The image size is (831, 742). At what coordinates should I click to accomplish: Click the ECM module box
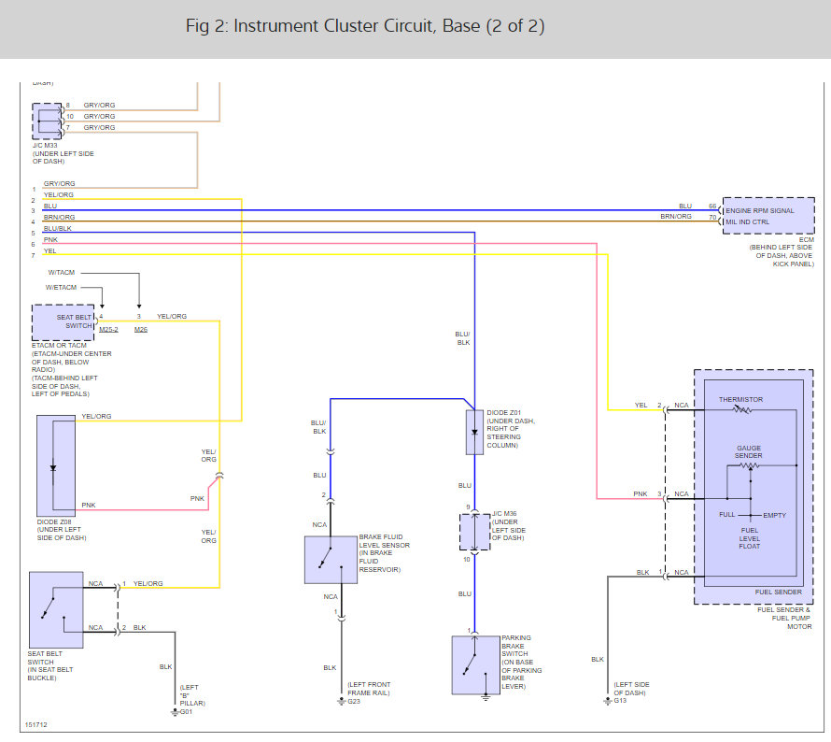click(768, 216)
